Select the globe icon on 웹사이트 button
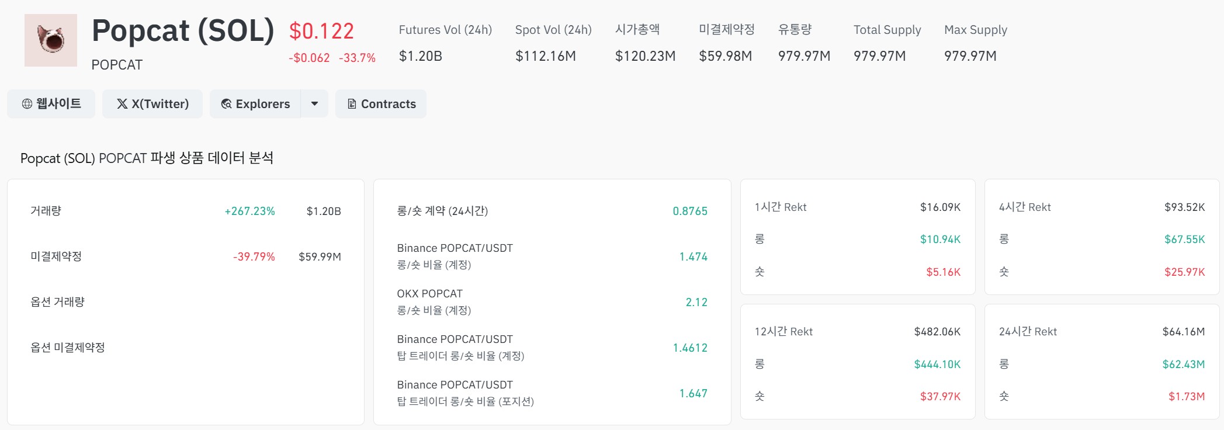Viewport: 1224px width, 430px height. pyautogui.click(x=26, y=103)
